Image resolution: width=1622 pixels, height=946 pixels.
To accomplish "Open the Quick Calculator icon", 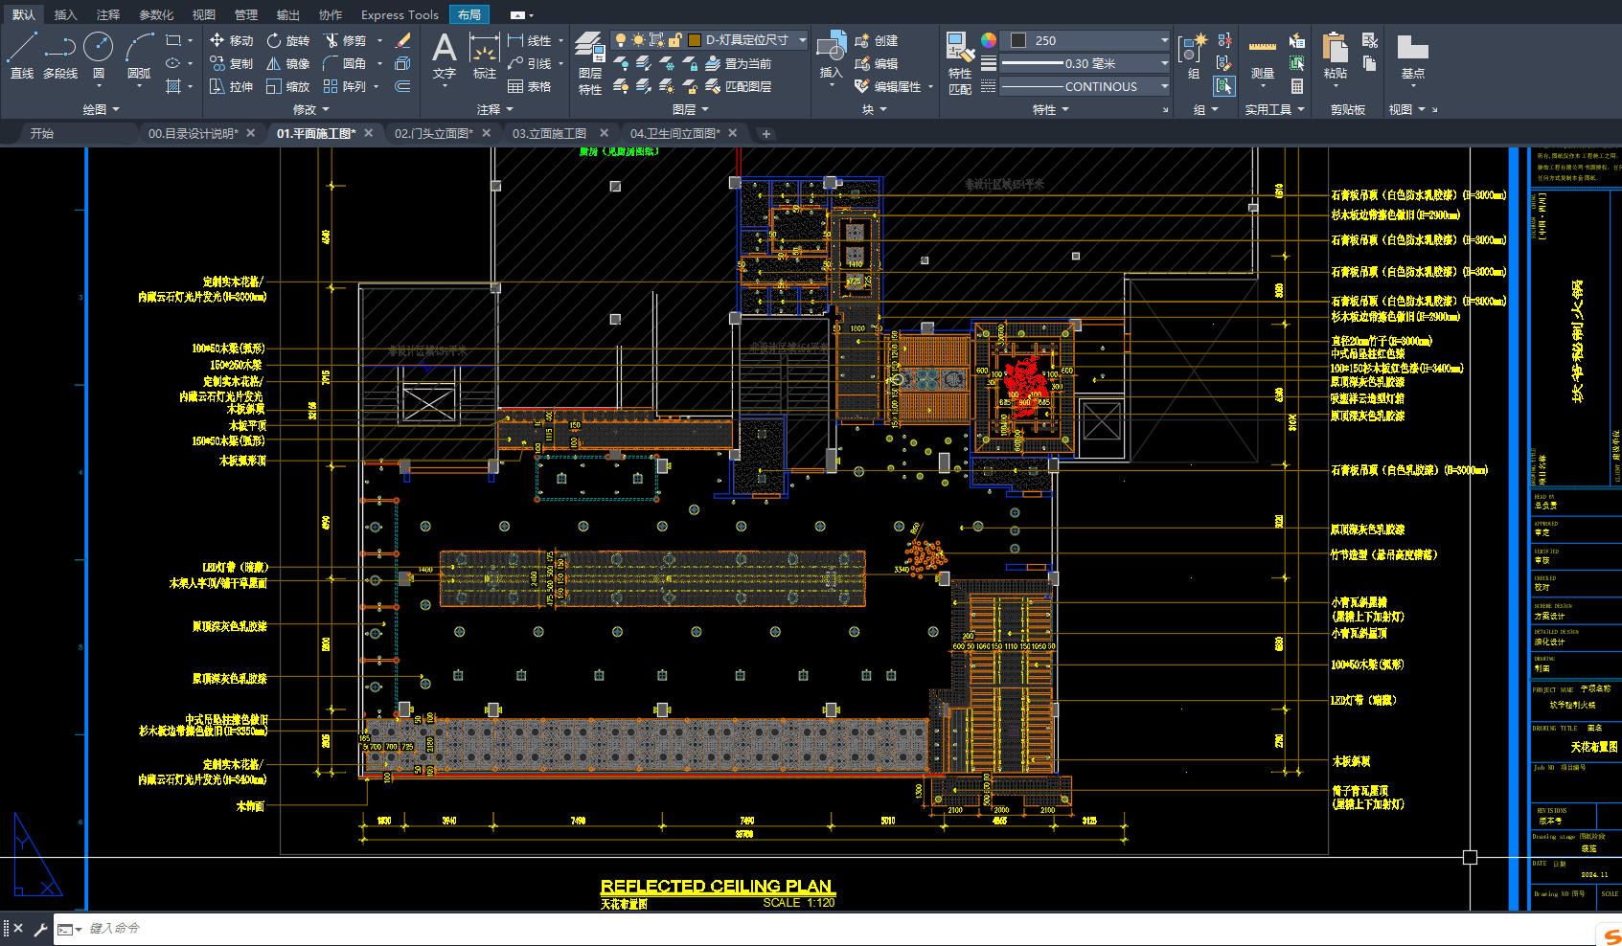I will point(1297,86).
